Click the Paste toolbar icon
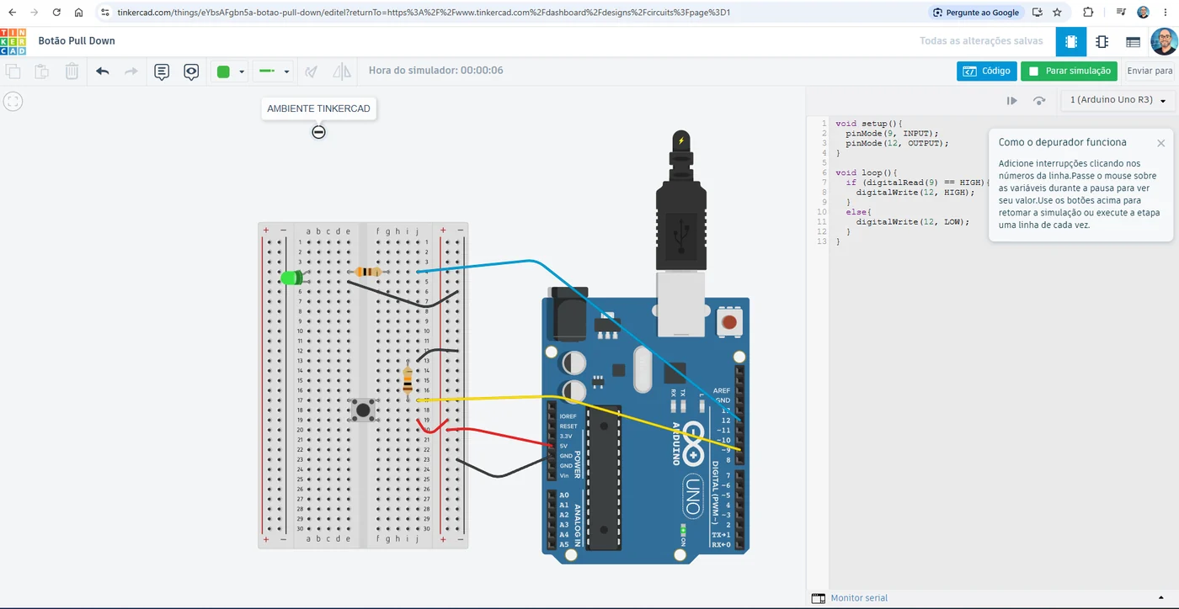1179x609 pixels. (x=41, y=71)
